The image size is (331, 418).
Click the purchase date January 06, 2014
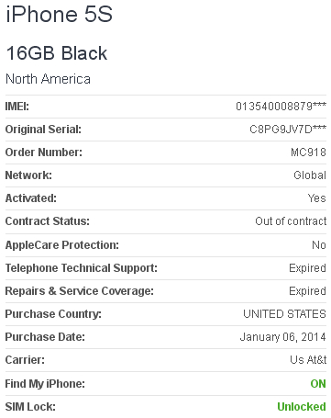point(283,337)
